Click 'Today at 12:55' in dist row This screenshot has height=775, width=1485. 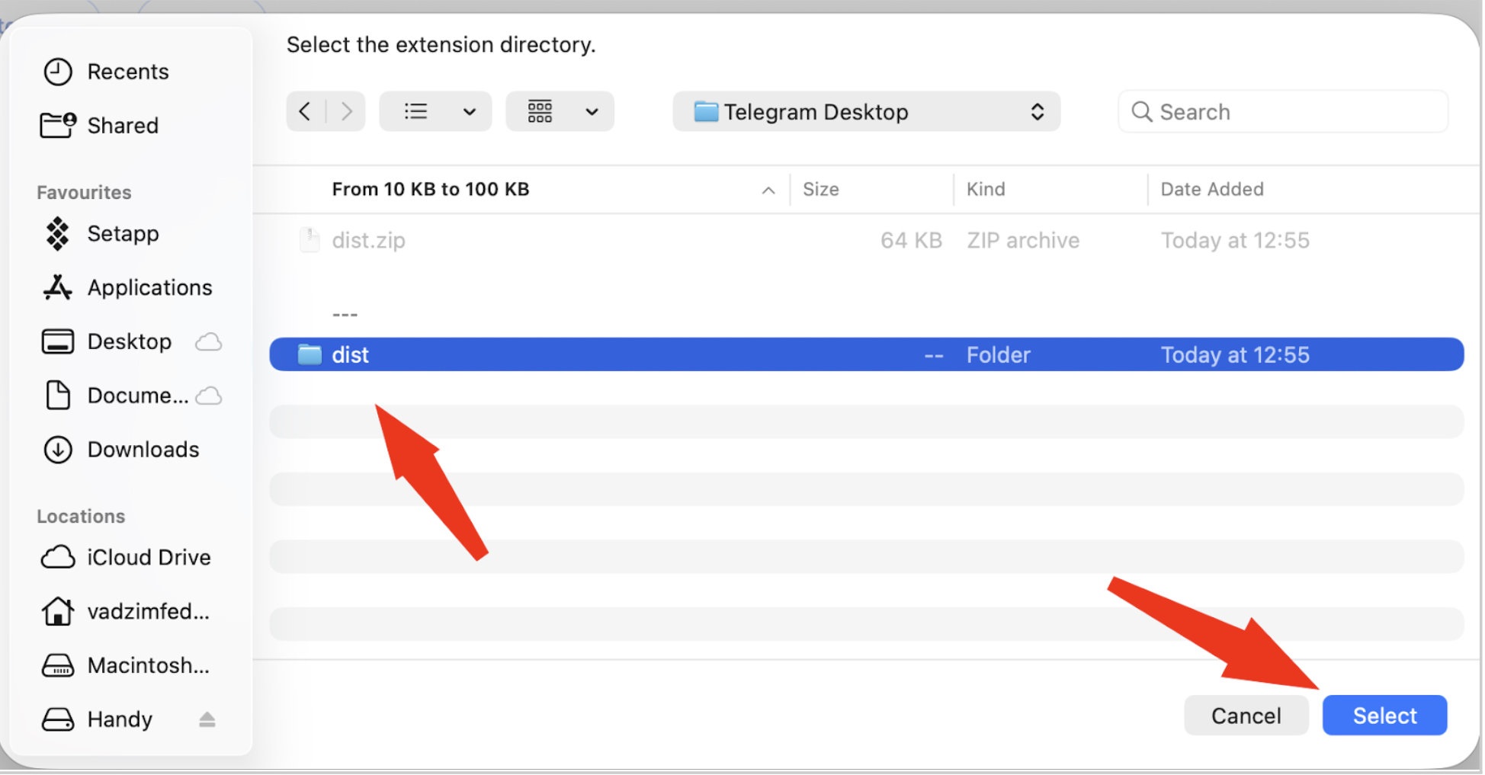tap(1235, 355)
